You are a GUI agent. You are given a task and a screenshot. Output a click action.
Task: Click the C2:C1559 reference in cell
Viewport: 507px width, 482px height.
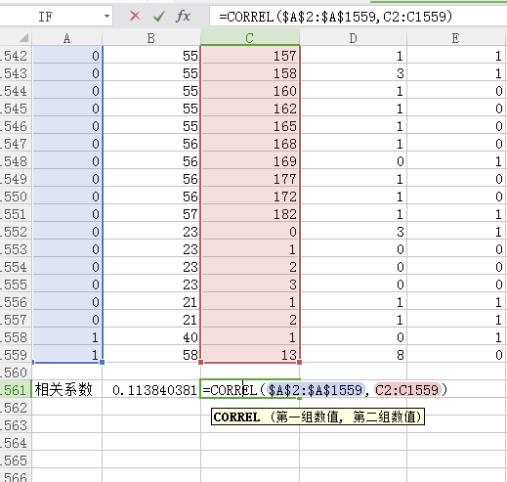(x=407, y=390)
